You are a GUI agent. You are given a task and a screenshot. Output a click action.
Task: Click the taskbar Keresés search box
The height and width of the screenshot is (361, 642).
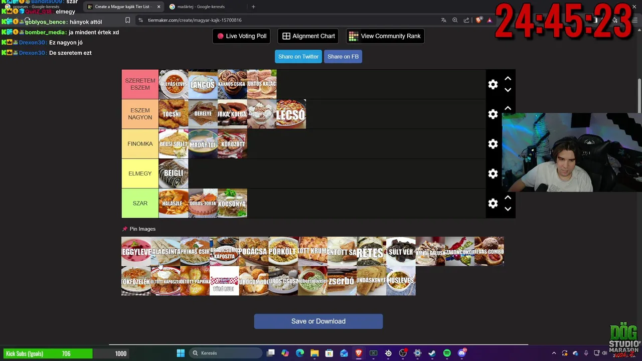coord(226,353)
